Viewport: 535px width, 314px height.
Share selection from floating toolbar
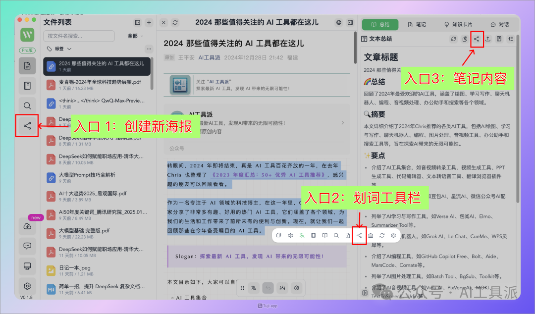pos(359,236)
